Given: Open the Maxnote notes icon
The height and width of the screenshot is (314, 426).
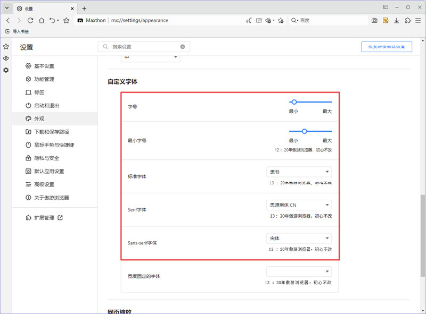Looking at the screenshot, I should [x=386, y=20].
